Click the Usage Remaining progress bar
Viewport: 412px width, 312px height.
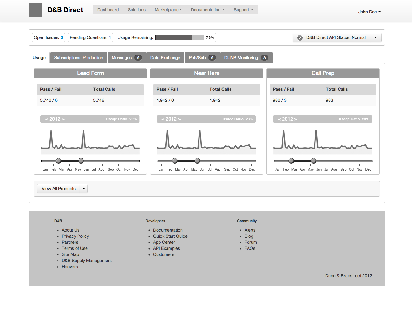tap(180, 37)
